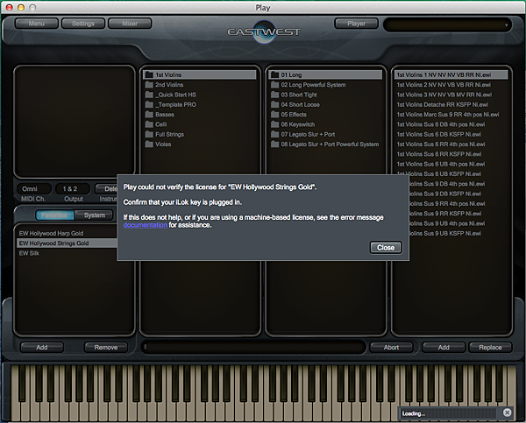The width and height of the screenshot is (526, 423).
Task: Select 08 Legato Slur + Port Powerful System
Action: [325, 145]
